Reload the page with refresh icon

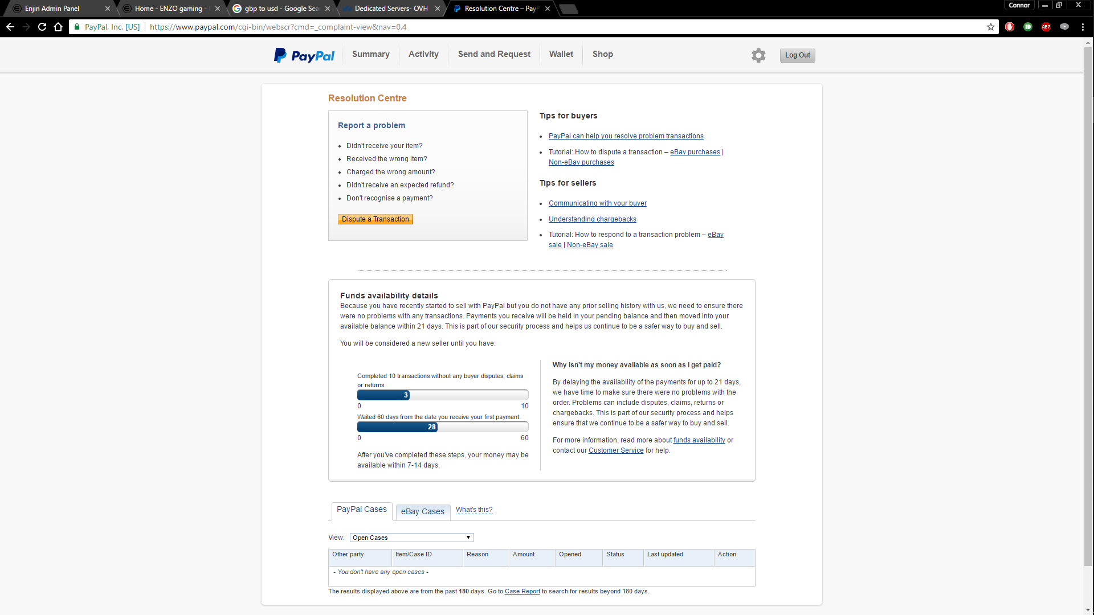42,27
